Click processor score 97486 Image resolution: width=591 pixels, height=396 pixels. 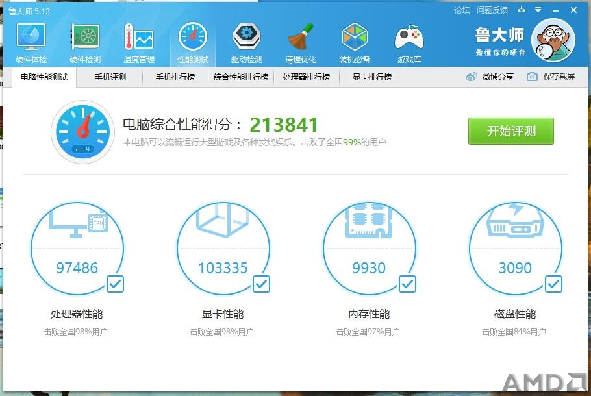click(77, 268)
